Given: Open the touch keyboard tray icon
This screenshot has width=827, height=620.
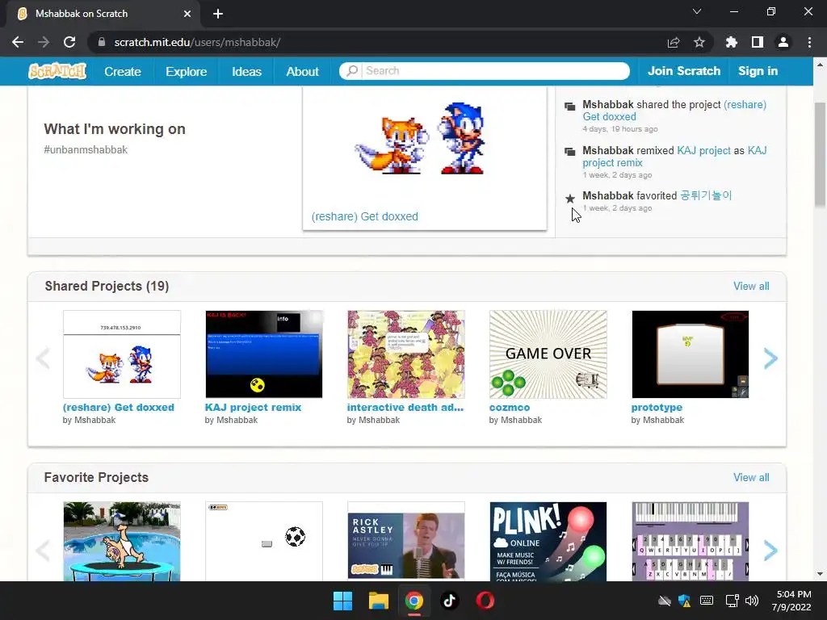Looking at the screenshot, I should click(x=707, y=601).
